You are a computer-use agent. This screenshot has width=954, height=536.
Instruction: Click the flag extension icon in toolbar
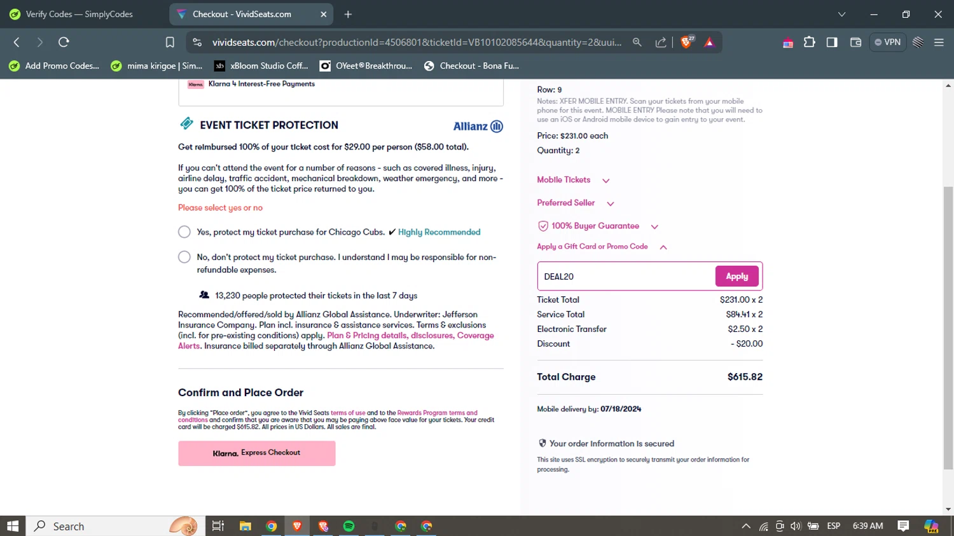(788, 43)
